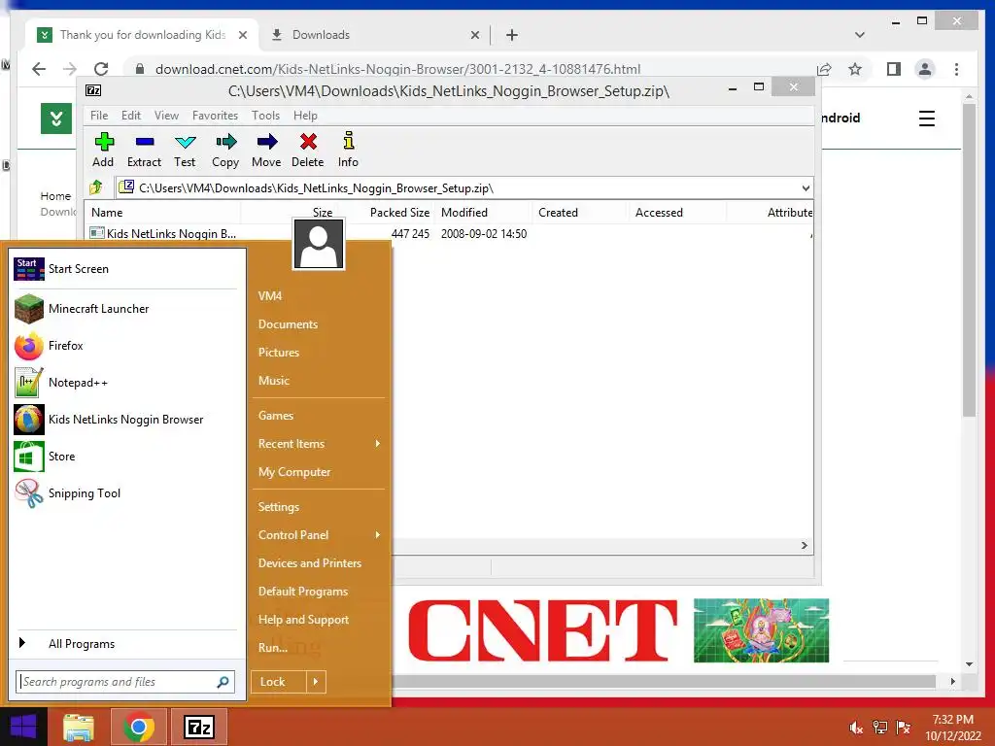The width and height of the screenshot is (995, 746).
Task: Click the user account picture in Start menu
Action: (319, 244)
